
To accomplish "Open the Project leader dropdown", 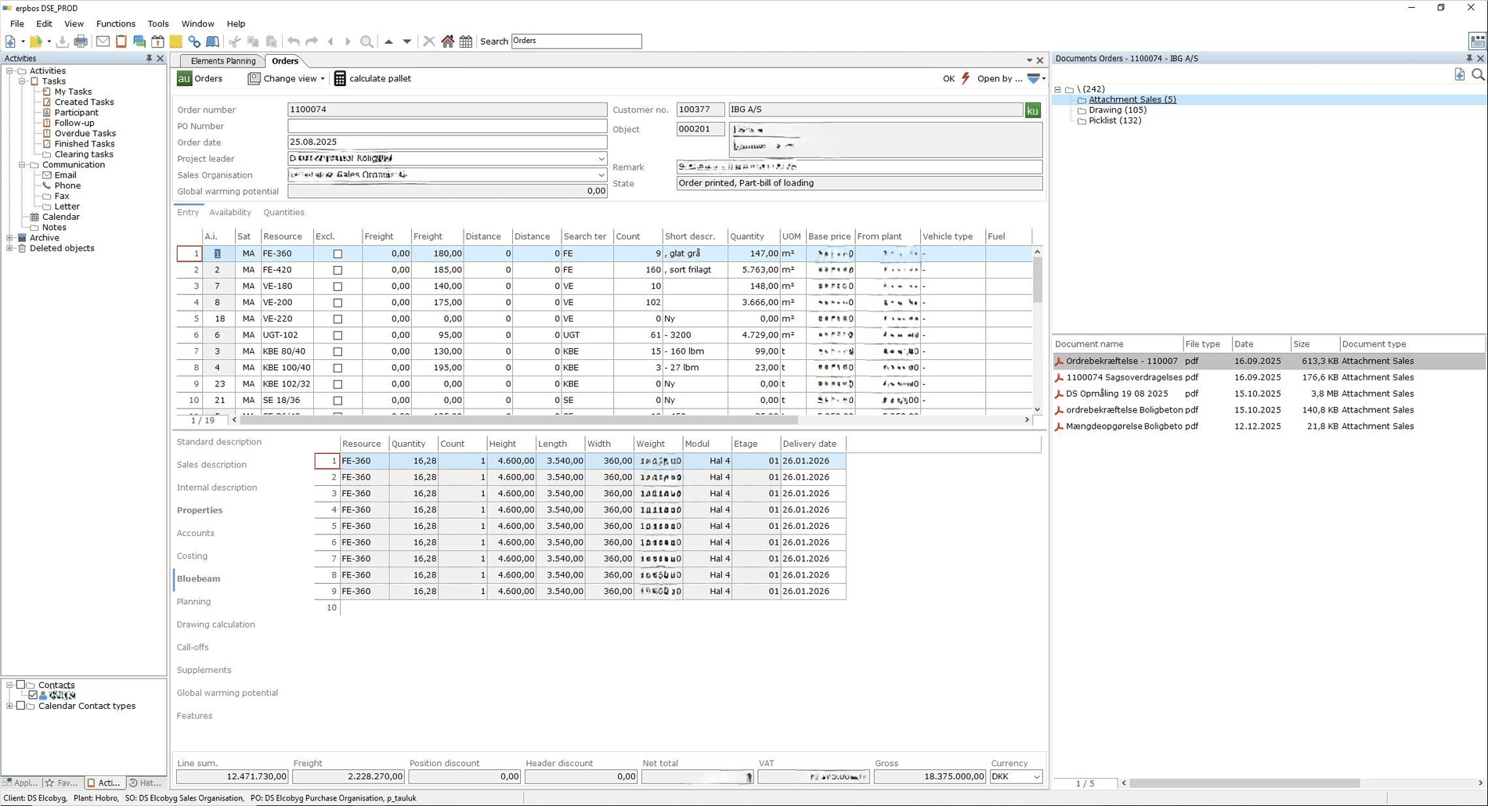I will pyautogui.click(x=601, y=159).
